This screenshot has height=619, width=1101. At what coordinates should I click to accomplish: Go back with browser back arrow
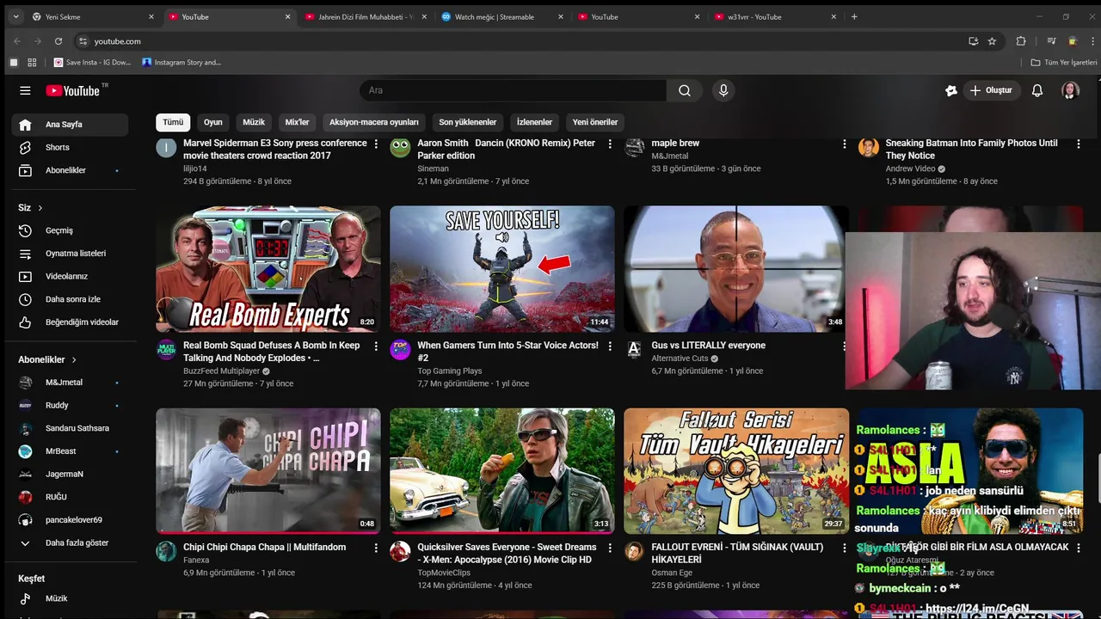16,41
